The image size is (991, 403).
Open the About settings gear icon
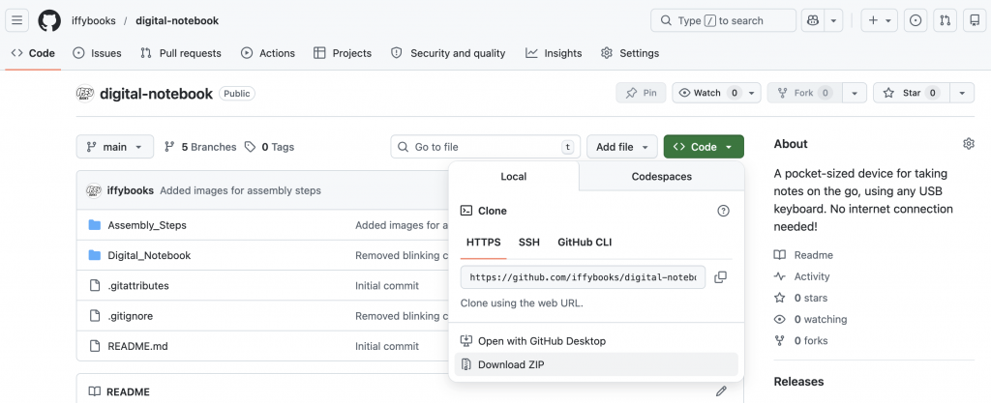pyautogui.click(x=968, y=144)
